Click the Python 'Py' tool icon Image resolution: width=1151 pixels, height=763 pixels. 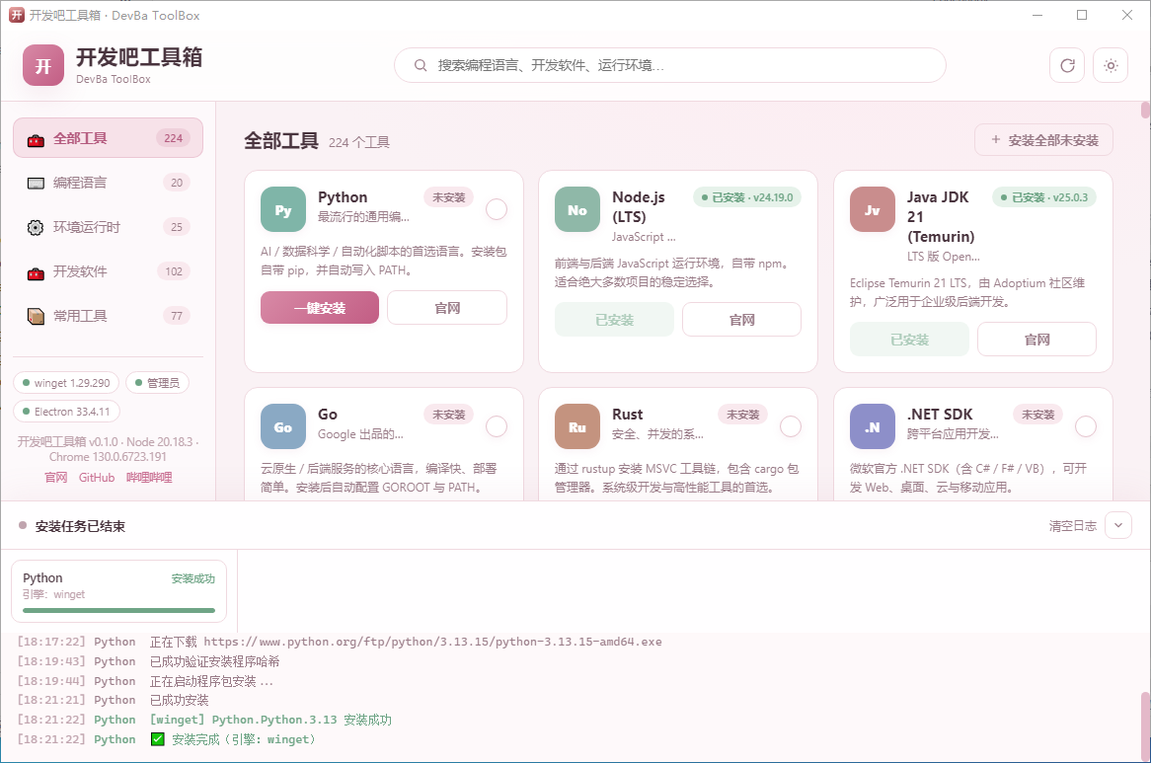(x=283, y=209)
